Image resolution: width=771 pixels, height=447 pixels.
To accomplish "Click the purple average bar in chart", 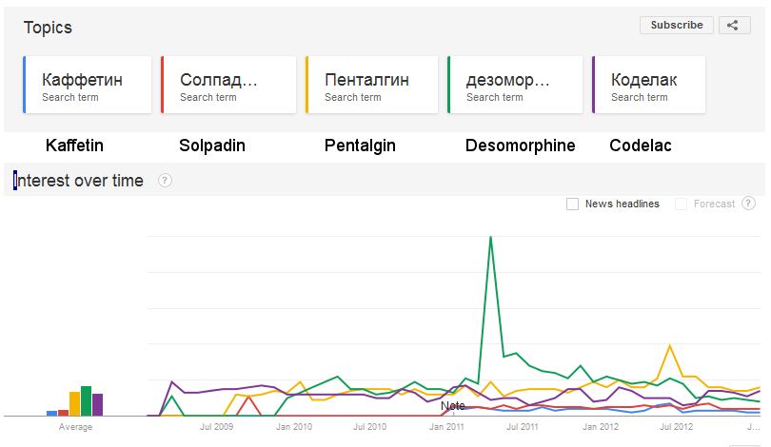I will tap(97, 404).
